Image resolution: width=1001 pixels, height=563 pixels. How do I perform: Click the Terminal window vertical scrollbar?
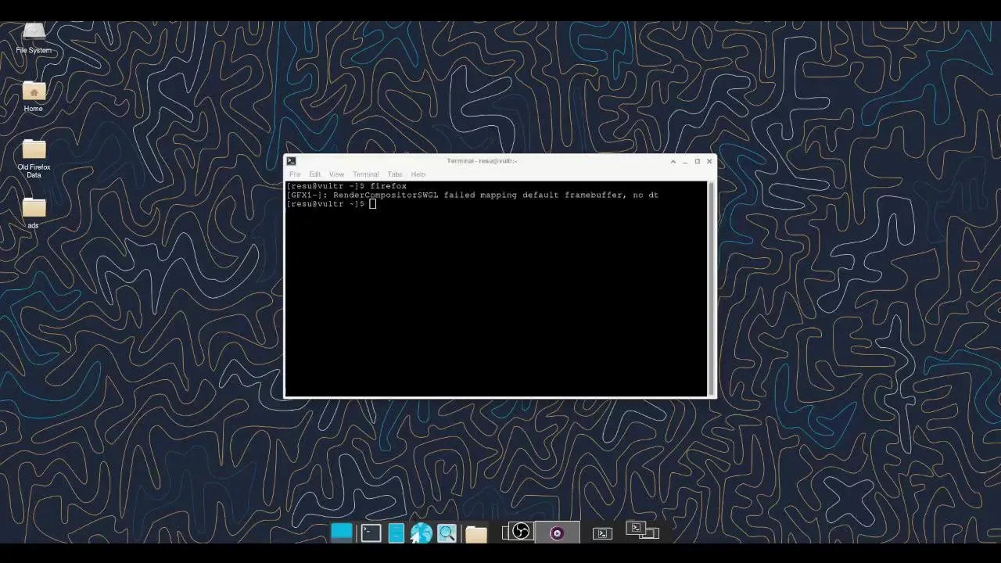click(x=710, y=289)
